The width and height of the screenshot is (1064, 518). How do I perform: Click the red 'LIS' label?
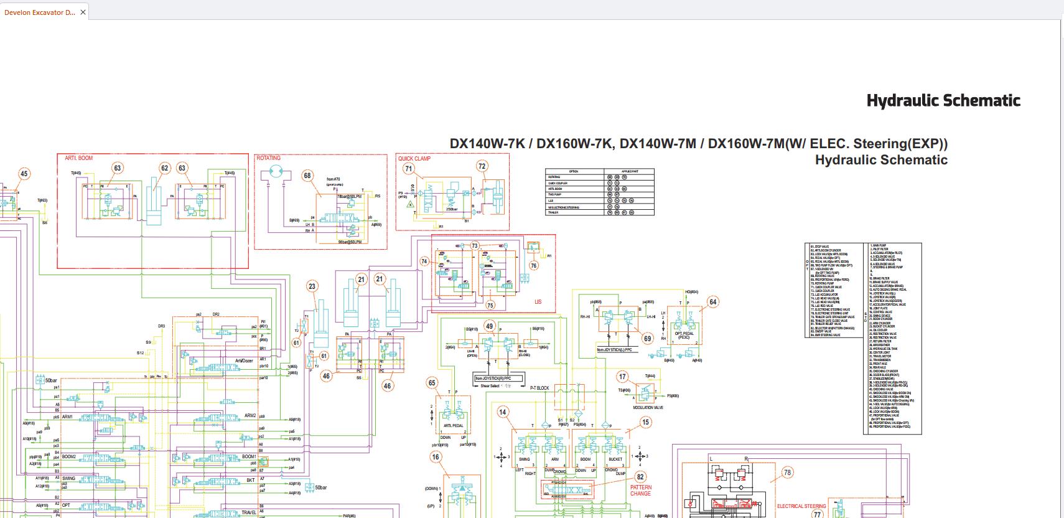coord(538,302)
